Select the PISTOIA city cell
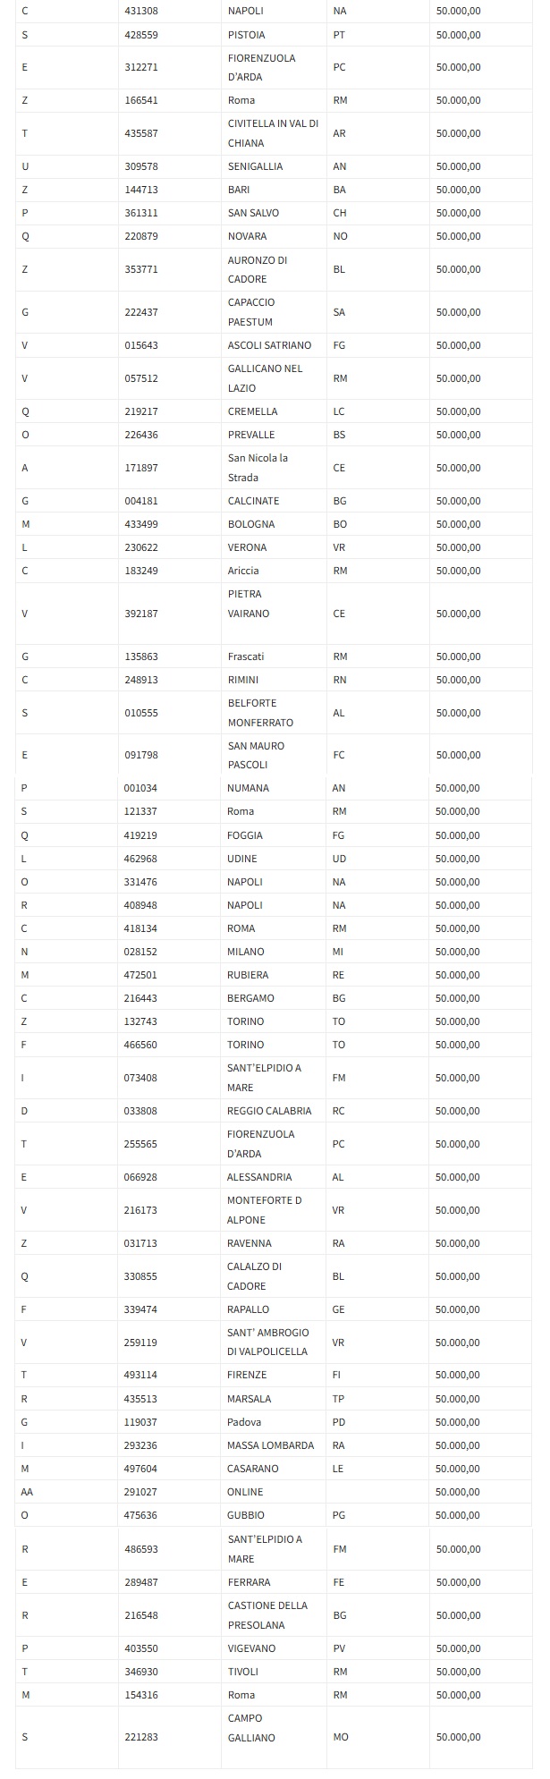This screenshot has height=1779, width=550. coord(246,35)
